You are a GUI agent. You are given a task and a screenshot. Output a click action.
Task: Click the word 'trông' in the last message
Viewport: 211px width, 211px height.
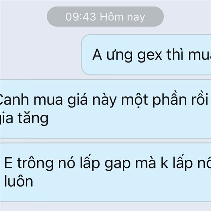(35, 163)
